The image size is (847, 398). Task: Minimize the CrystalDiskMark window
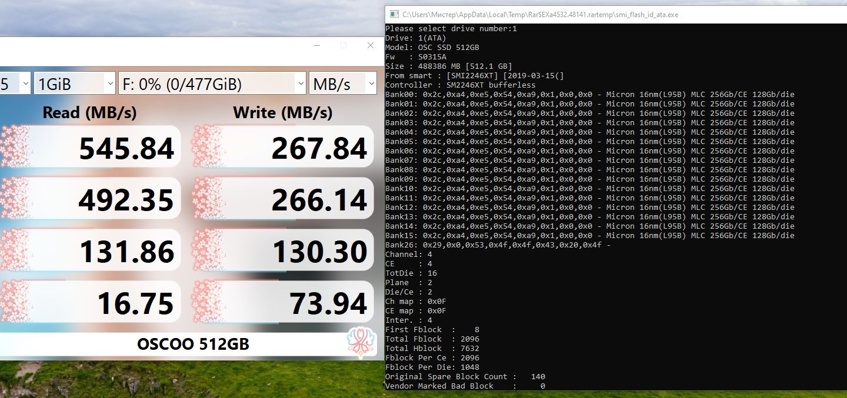316,45
